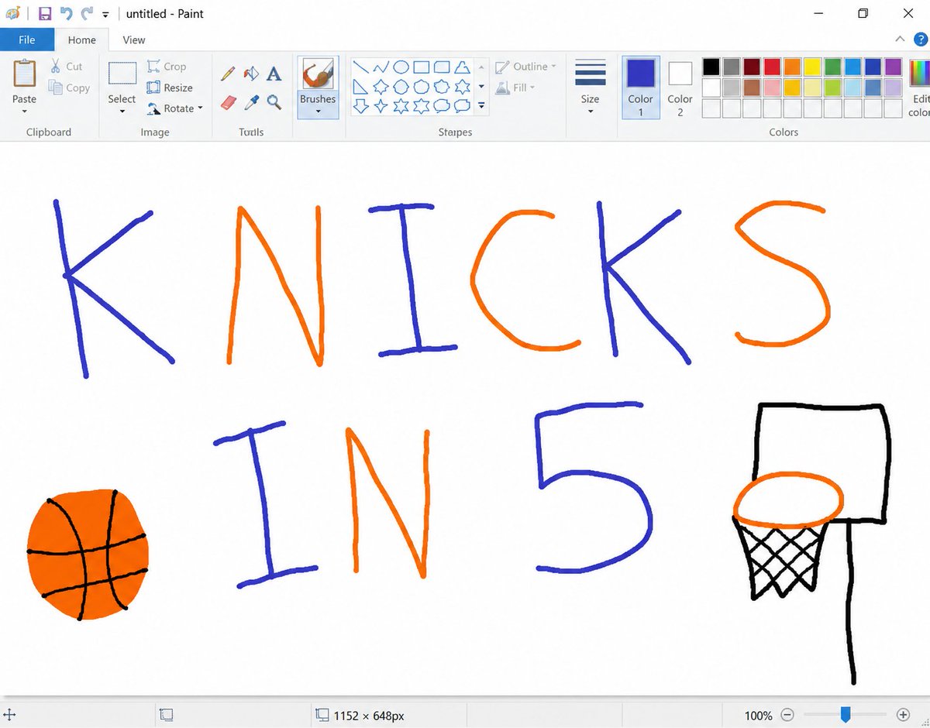Select the Pencil tool
This screenshot has height=728, width=930.
click(x=228, y=74)
